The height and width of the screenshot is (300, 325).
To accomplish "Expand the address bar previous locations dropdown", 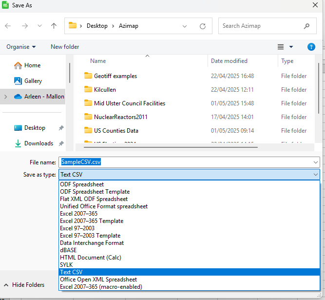I will (185, 26).
